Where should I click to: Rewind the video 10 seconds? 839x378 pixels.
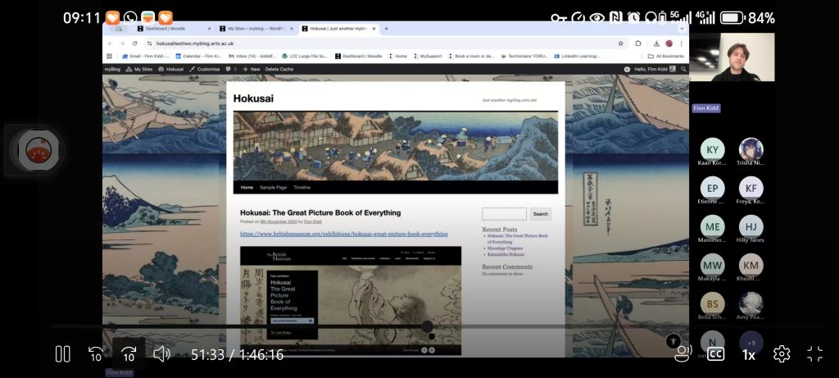tap(96, 354)
